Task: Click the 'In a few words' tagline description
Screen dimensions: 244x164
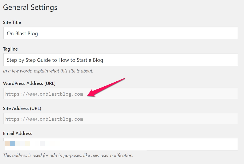Action: (x=48, y=71)
